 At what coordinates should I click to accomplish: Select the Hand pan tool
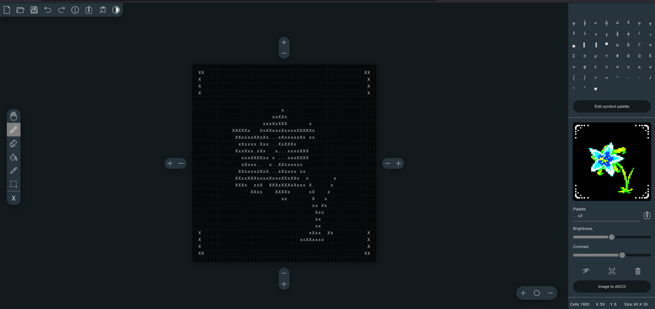point(14,116)
